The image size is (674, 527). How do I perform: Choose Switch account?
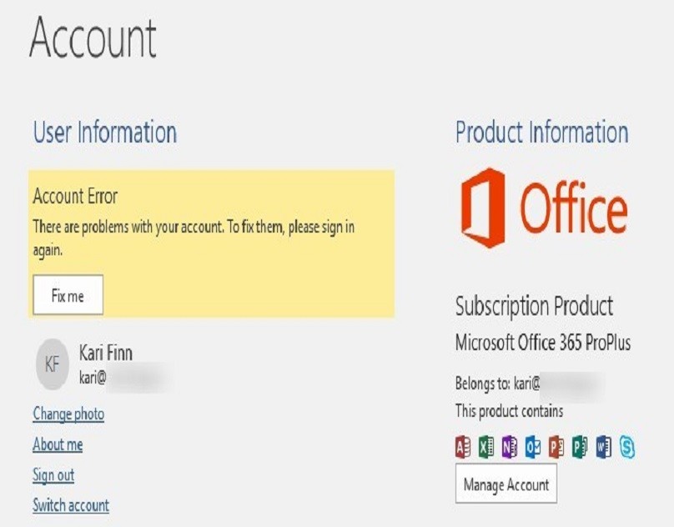[71, 505]
